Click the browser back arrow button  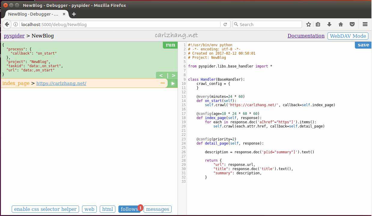click(7, 24)
